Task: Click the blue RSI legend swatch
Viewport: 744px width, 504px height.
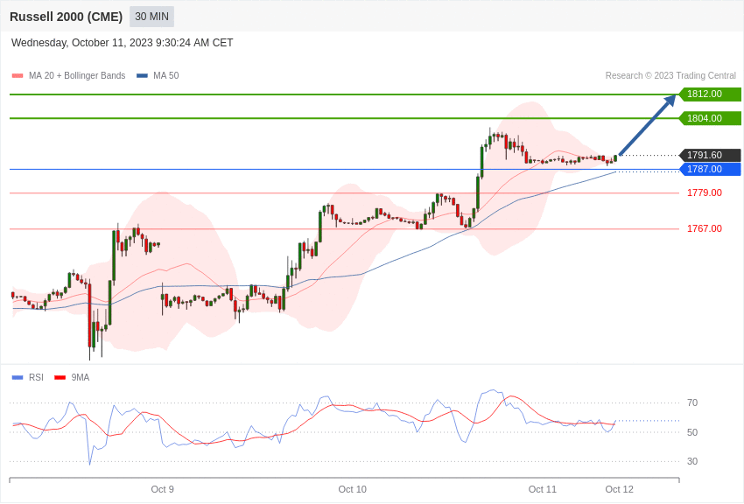Action: pyautogui.click(x=18, y=377)
